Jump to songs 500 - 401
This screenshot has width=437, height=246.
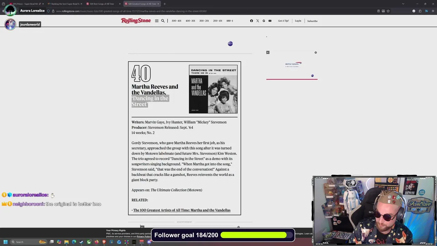(x=177, y=21)
